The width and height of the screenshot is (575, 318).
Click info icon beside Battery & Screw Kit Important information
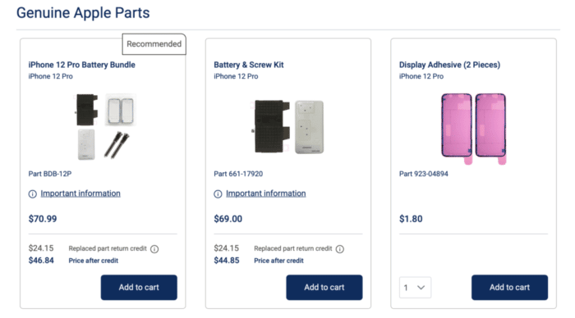(x=218, y=194)
